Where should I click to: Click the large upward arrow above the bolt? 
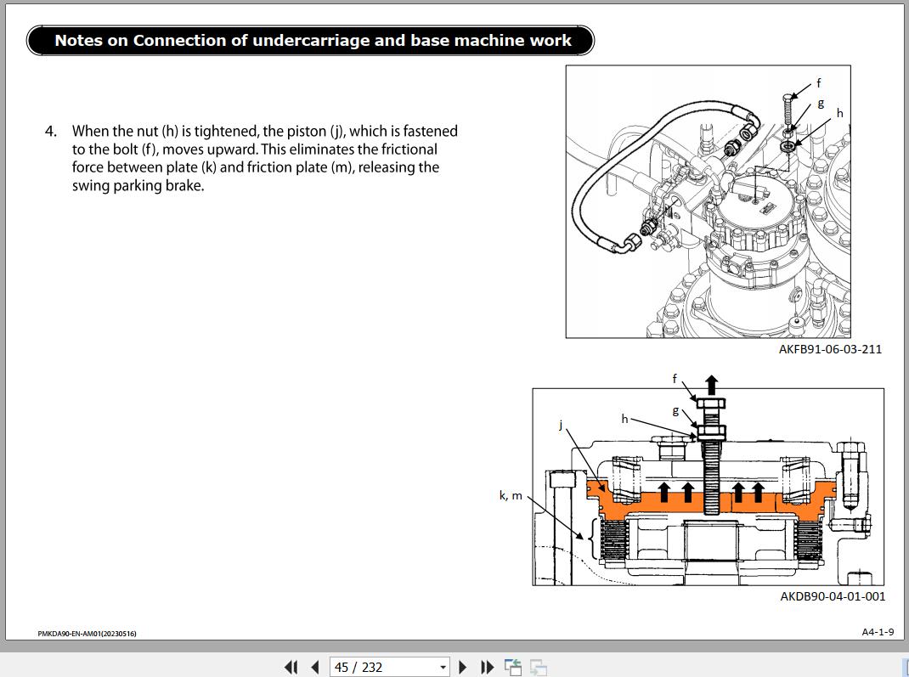[x=710, y=384]
